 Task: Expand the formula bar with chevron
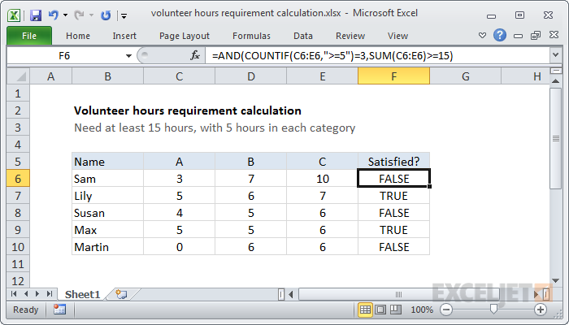555,55
